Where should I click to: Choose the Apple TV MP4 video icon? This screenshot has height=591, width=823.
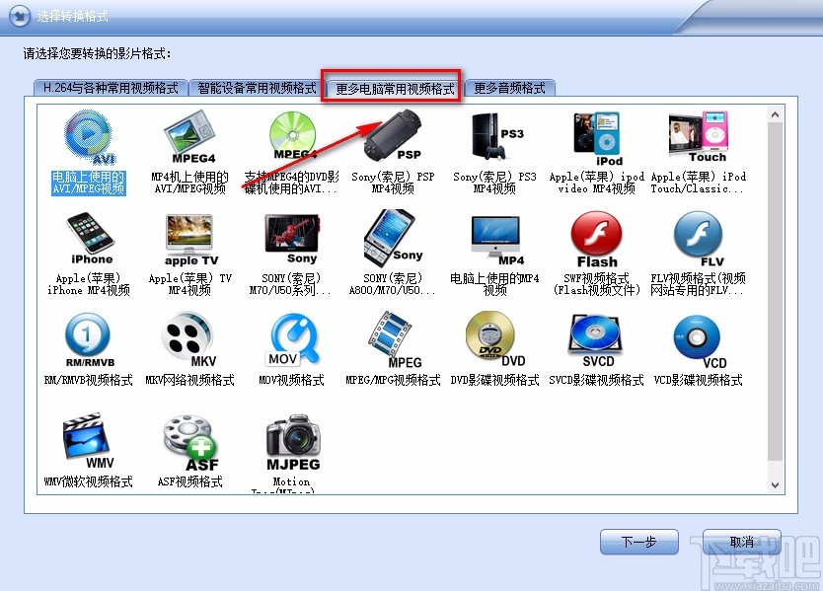tap(190, 240)
